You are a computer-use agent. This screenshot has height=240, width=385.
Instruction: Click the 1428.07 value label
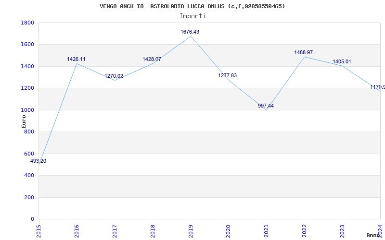pyautogui.click(x=152, y=59)
